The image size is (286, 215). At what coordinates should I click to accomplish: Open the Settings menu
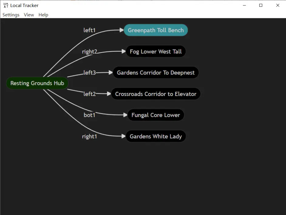tap(11, 15)
